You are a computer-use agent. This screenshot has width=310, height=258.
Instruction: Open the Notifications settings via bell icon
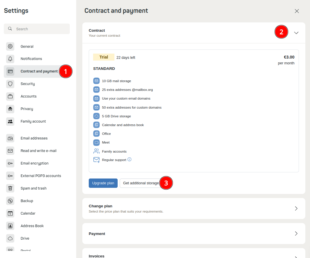(10, 59)
